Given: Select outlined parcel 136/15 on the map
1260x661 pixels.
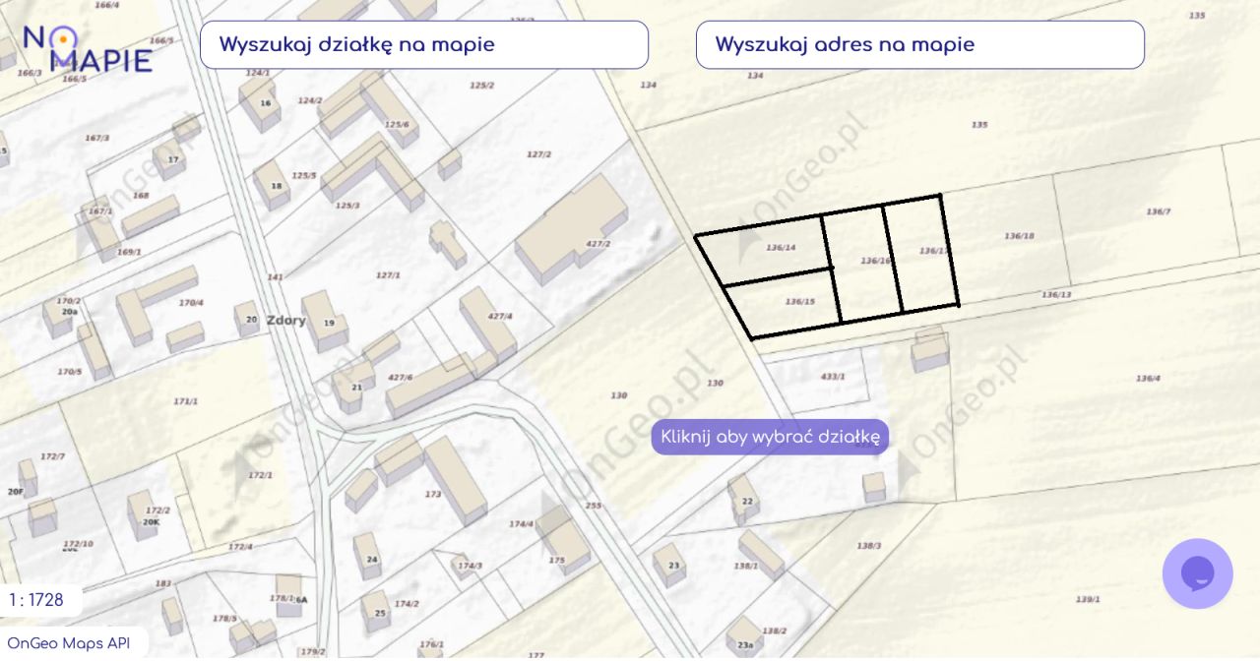Looking at the screenshot, I should tap(787, 305).
